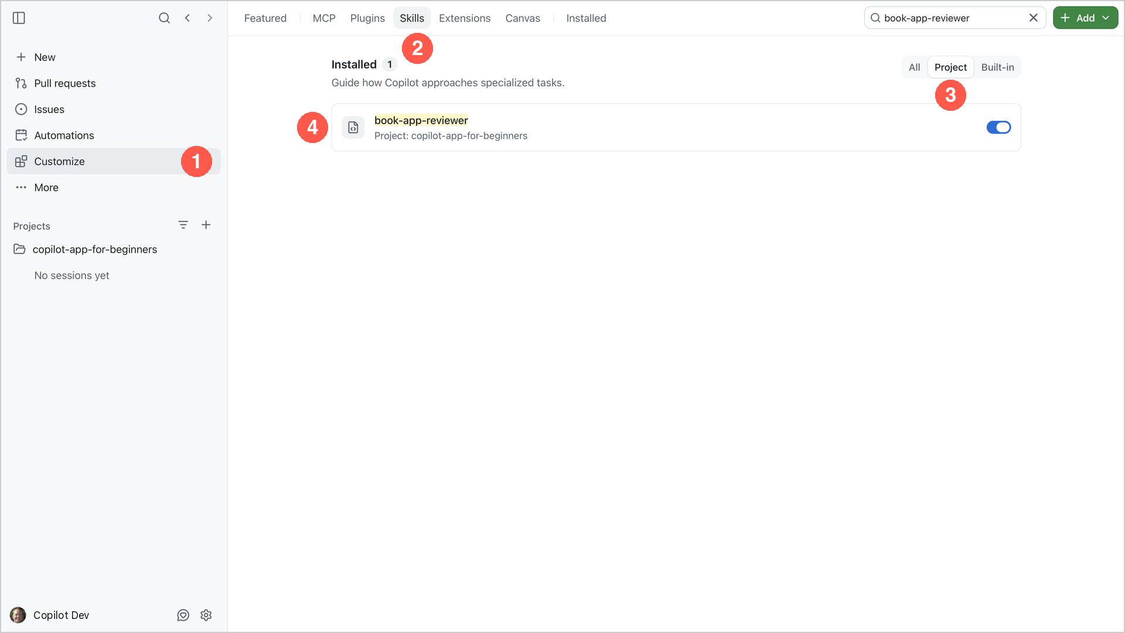Open Automations in sidebar
The height and width of the screenshot is (633, 1125).
pyautogui.click(x=114, y=135)
